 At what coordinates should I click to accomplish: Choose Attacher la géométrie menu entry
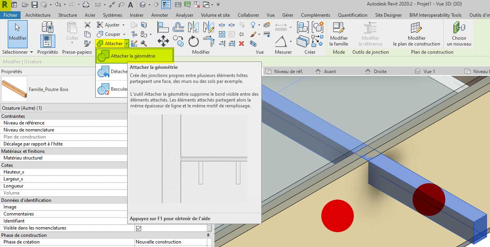tap(133, 56)
